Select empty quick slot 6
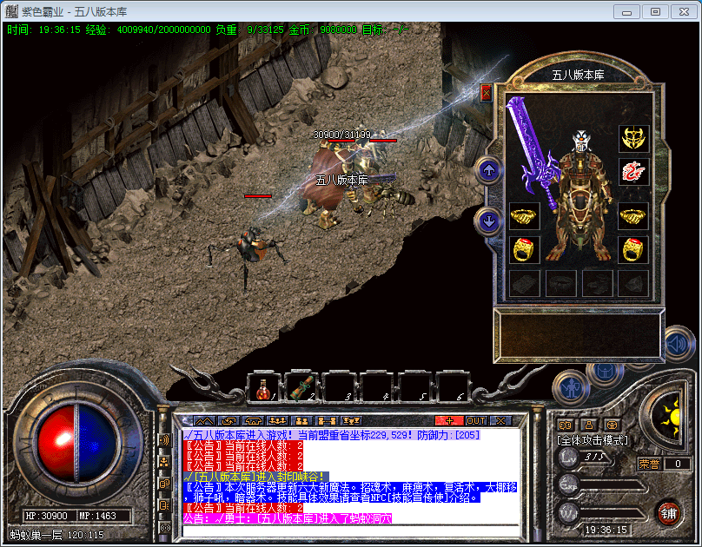 coord(452,388)
